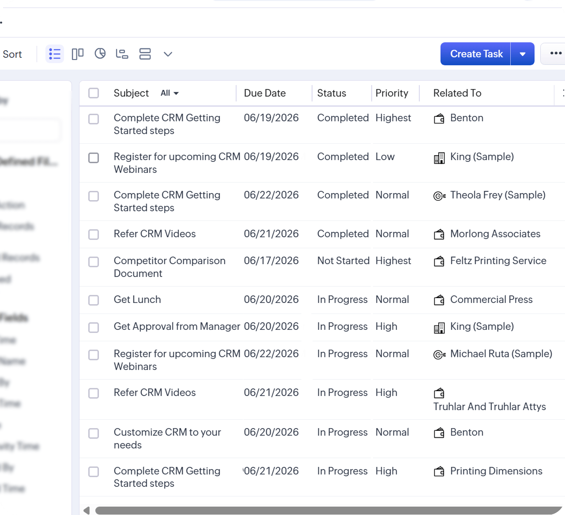Click deal icon beside Feltz Printing Service
Viewport: 565px width, 515px height.
pos(439,261)
